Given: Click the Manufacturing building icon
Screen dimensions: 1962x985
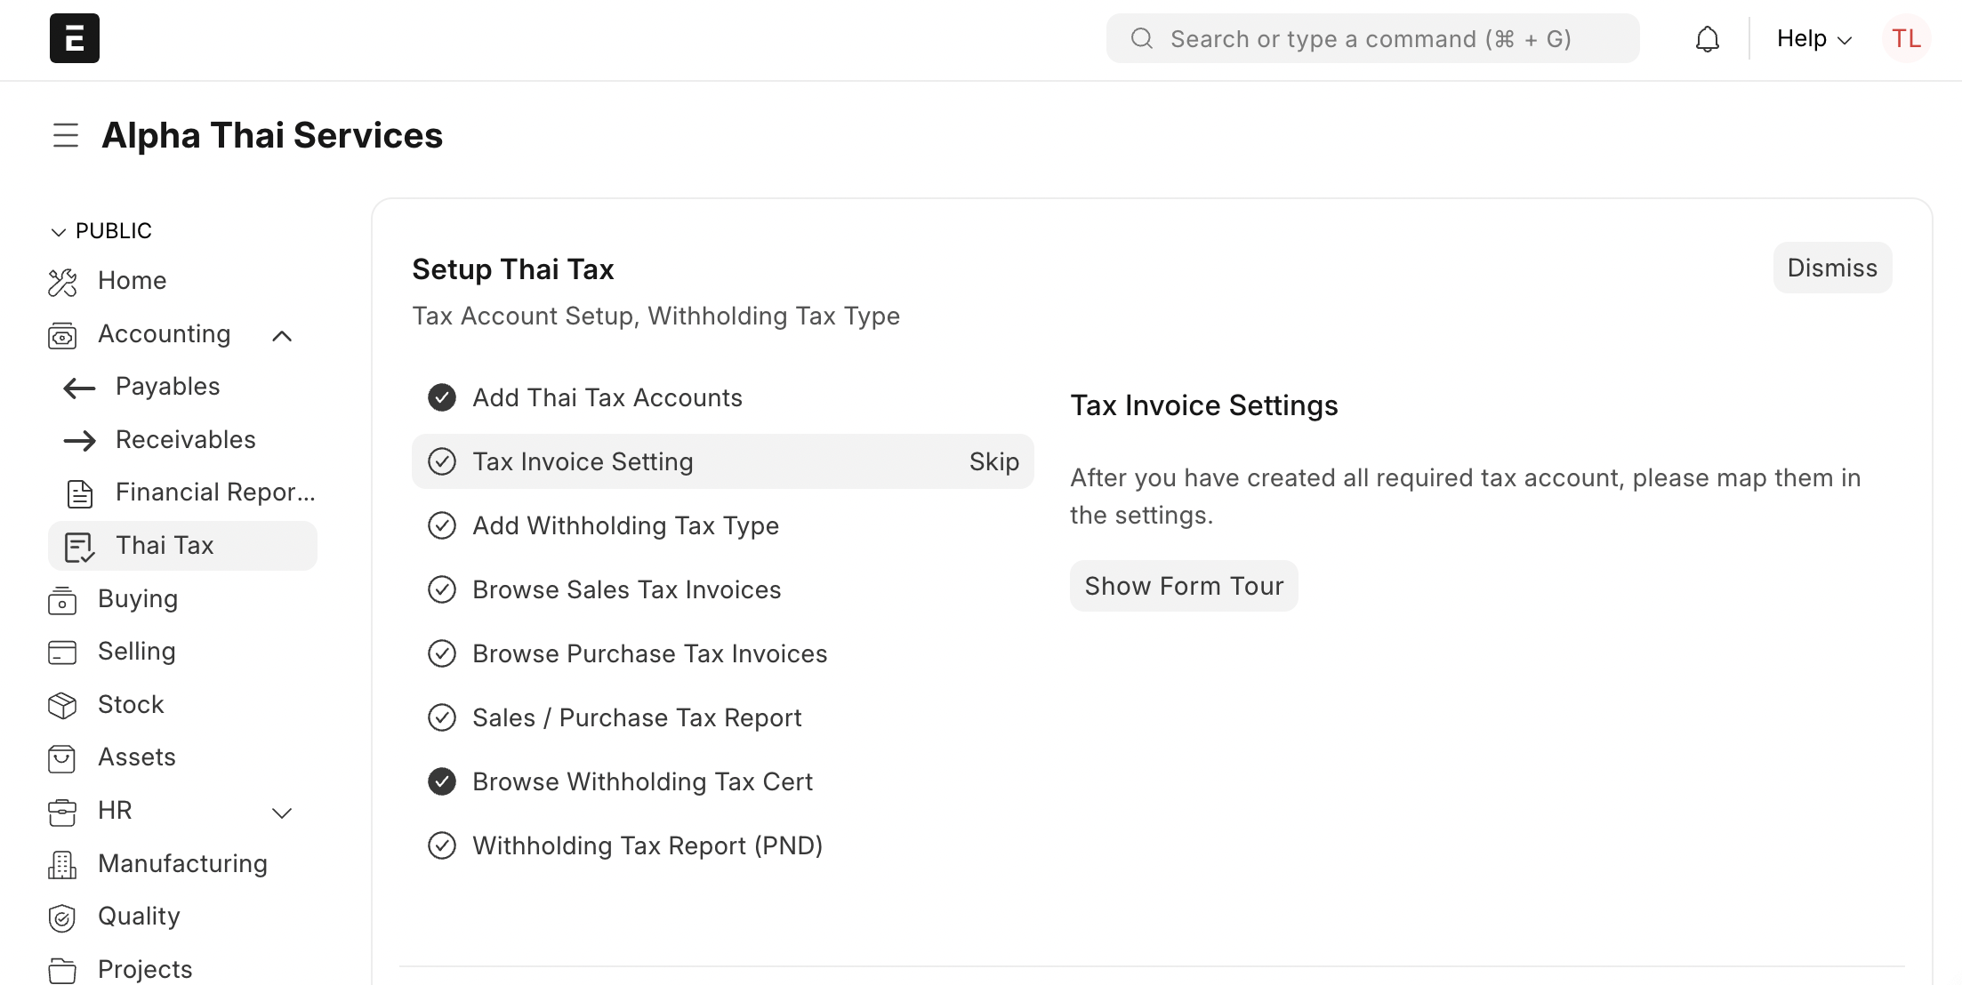Looking at the screenshot, I should point(62,864).
